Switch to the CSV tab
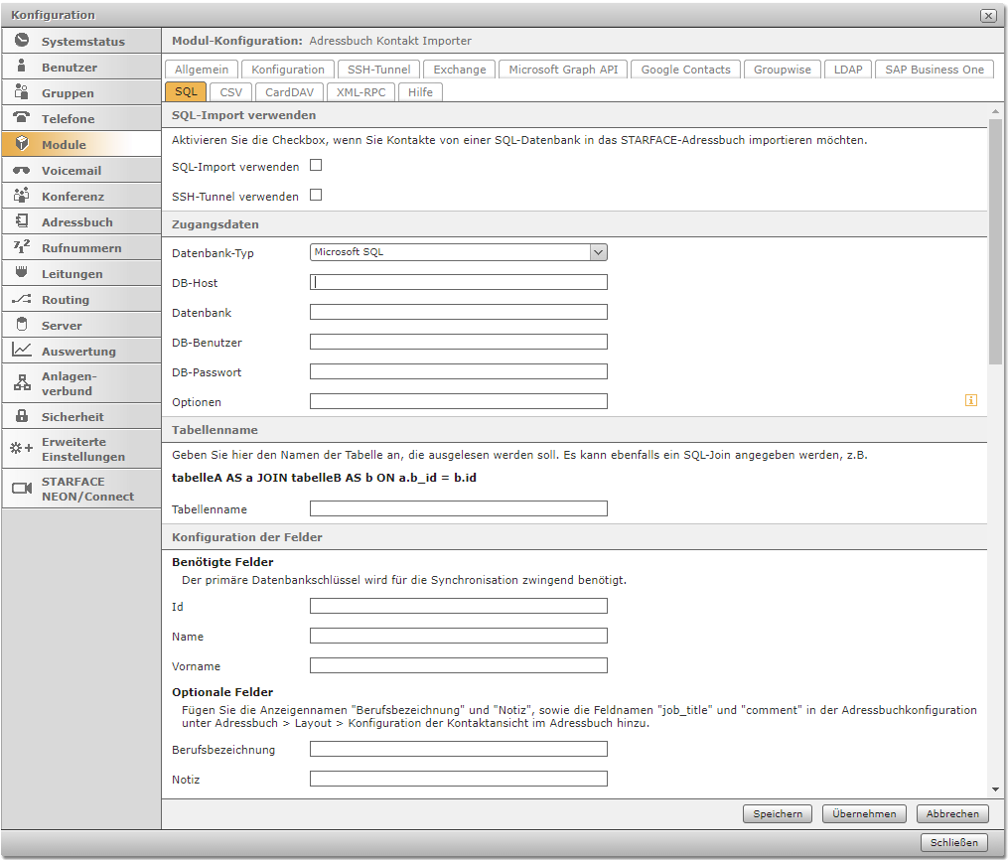The width and height of the screenshot is (1008, 861). pos(230,92)
